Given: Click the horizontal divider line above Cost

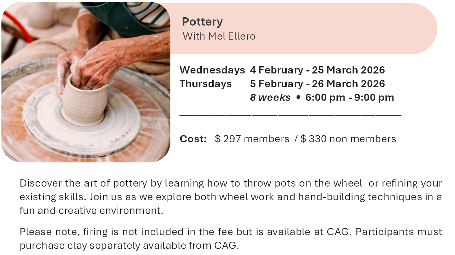Looking at the screenshot, I should click(x=290, y=115).
